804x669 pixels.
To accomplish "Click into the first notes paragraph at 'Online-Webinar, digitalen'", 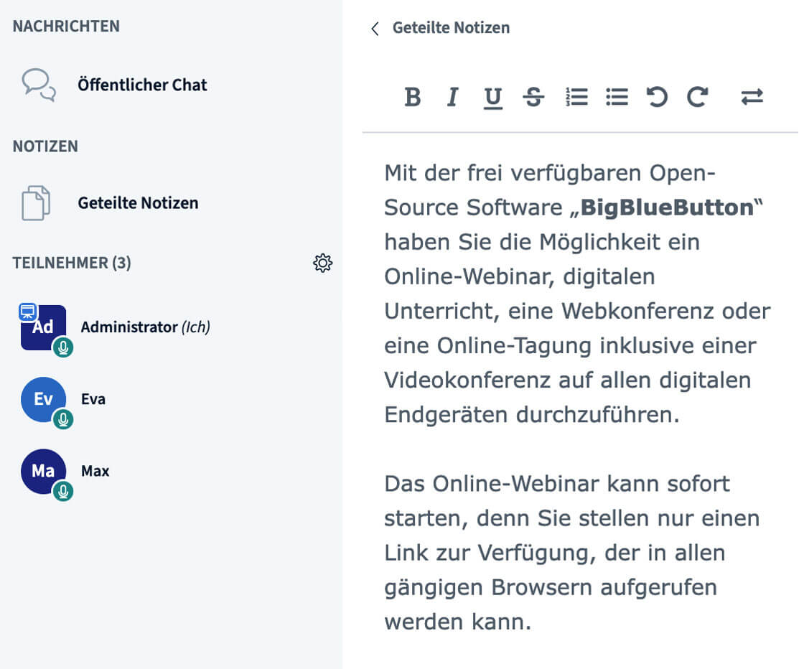I will [x=520, y=277].
